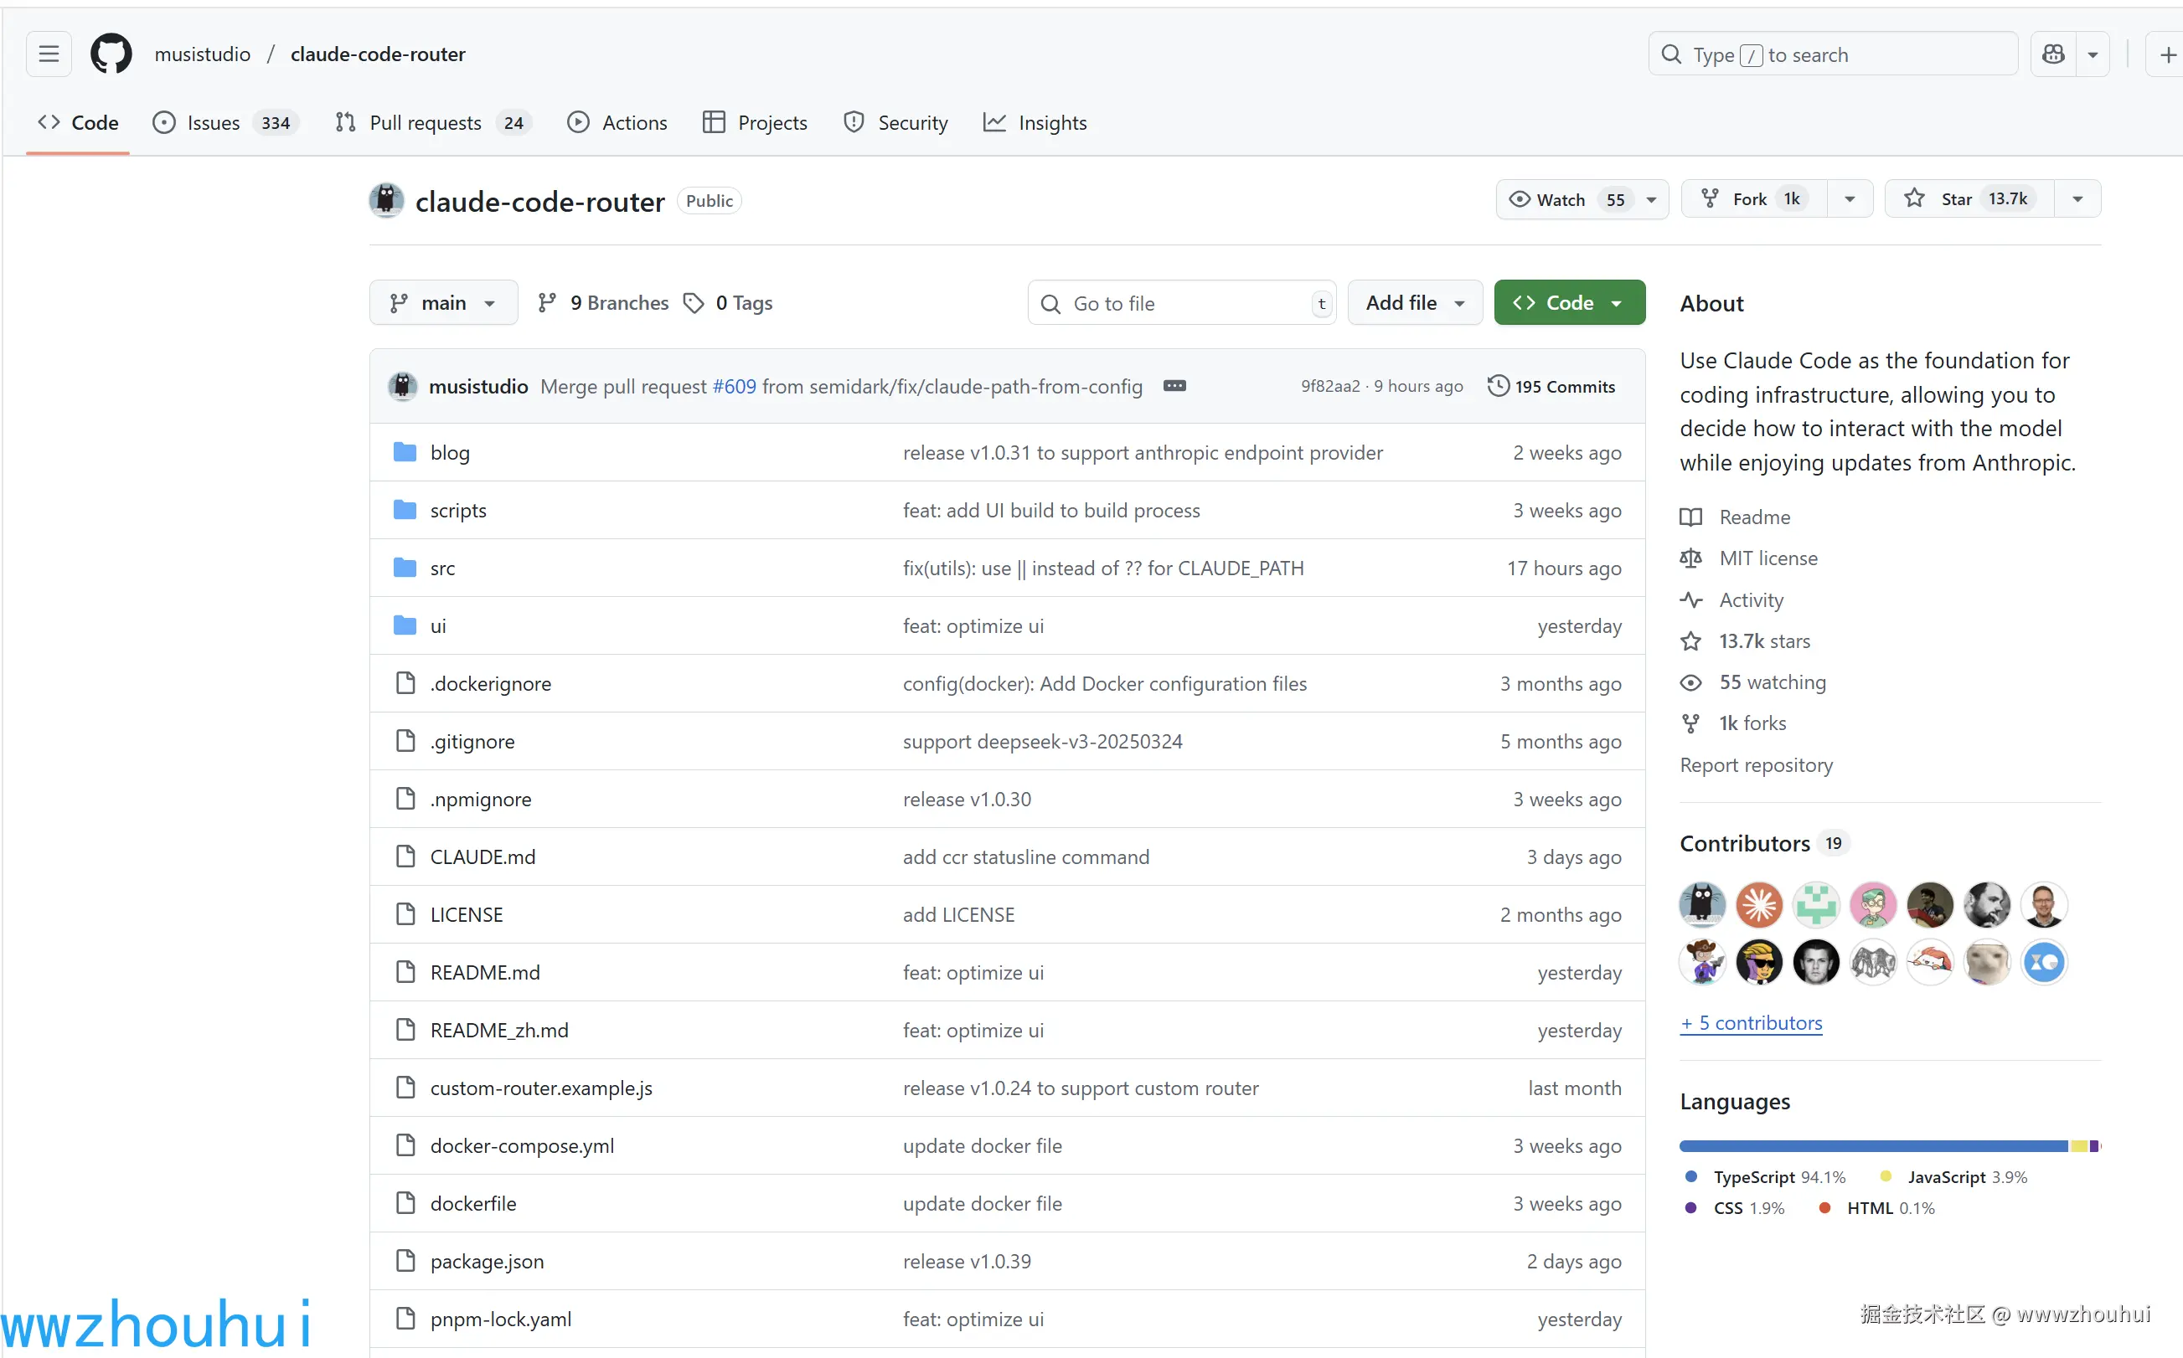This screenshot has width=2183, height=1358.
Task: Open the .npmignore file
Action: 481,800
